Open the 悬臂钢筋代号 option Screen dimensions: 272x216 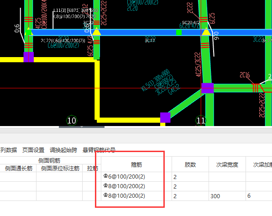(99, 150)
